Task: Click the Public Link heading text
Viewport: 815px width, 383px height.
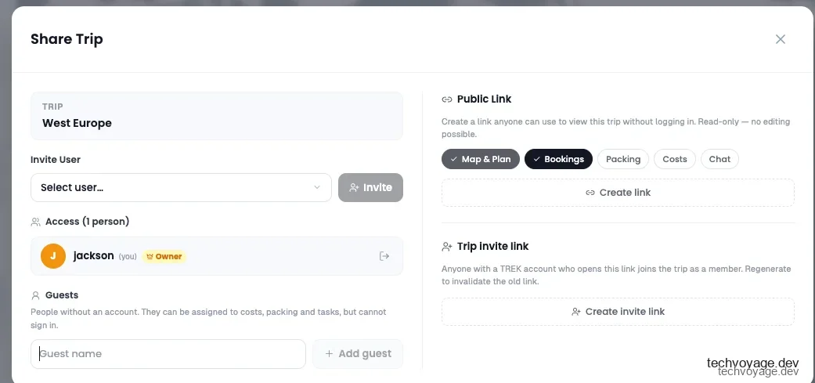Action: (x=485, y=99)
